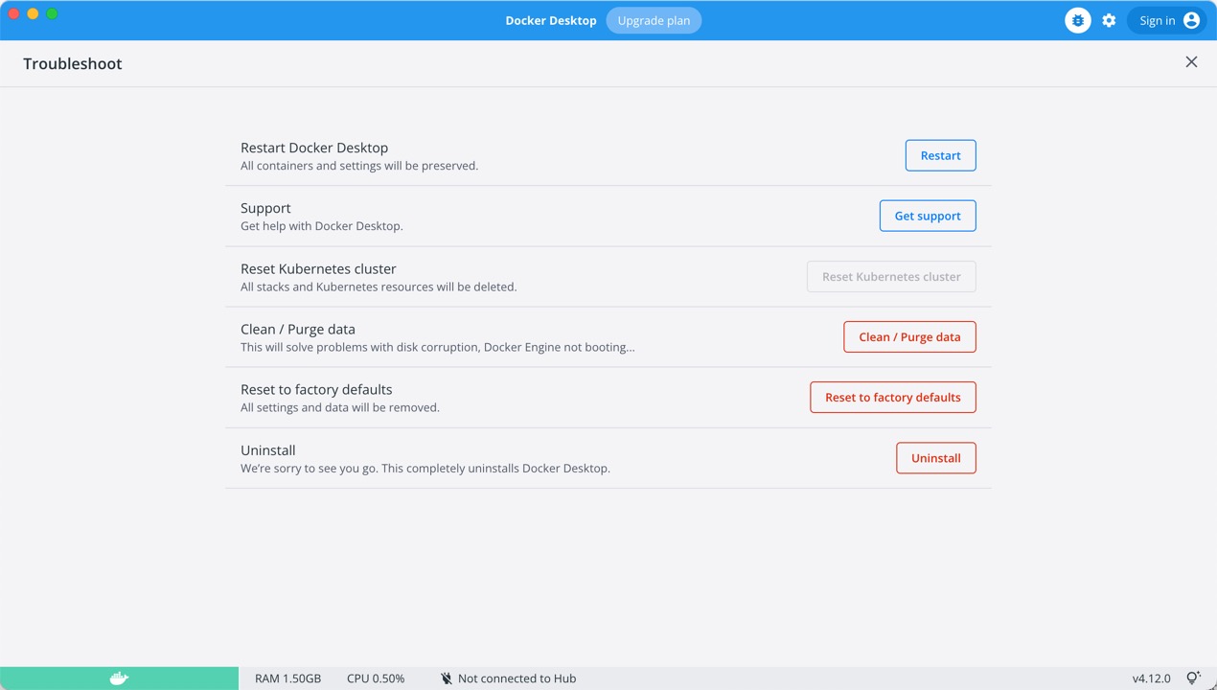The height and width of the screenshot is (690, 1217).
Task: Click the green maximize window button
Action: tap(52, 13)
